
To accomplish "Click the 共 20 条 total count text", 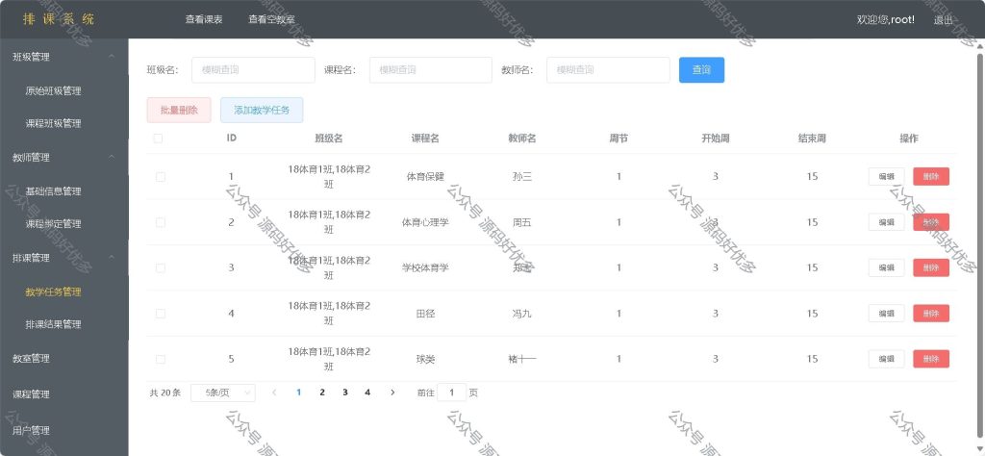I will (165, 393).
